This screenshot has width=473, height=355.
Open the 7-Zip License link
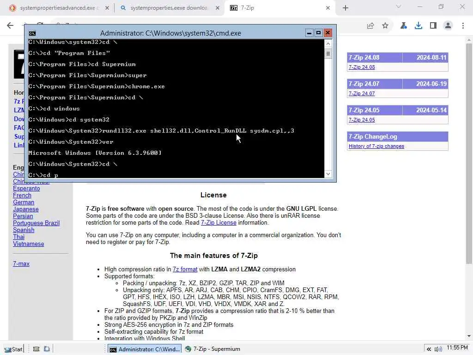[x=218, y=223]
